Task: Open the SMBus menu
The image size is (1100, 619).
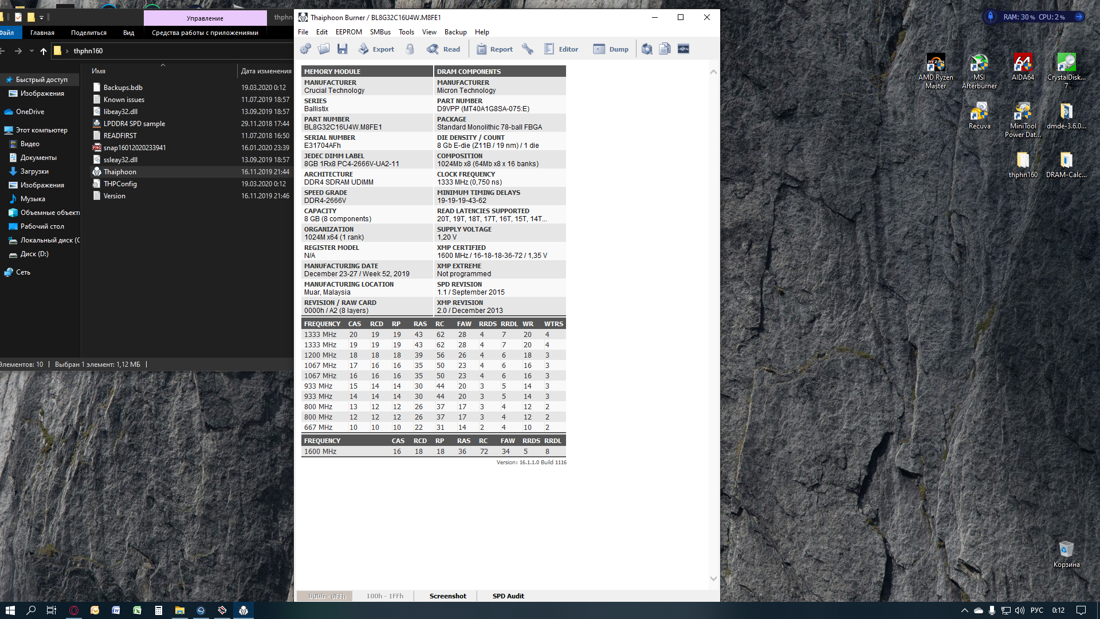Action: tap(380, 32)
